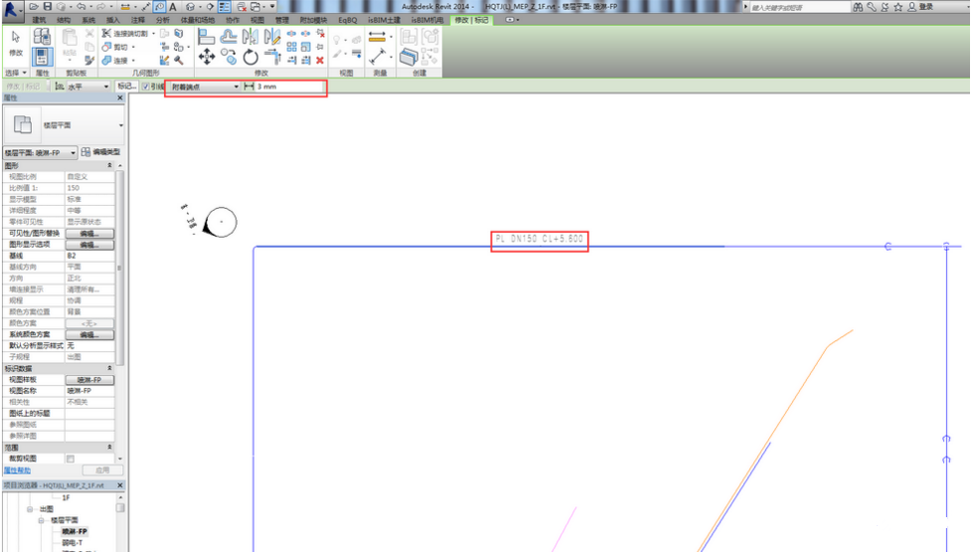Collapse the 图形 properties section
This screenshot has width=973, height=552.
[x=110, y=166]
